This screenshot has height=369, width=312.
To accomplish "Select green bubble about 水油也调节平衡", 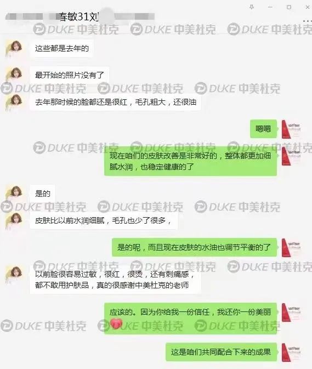I will tap(194, 247).
